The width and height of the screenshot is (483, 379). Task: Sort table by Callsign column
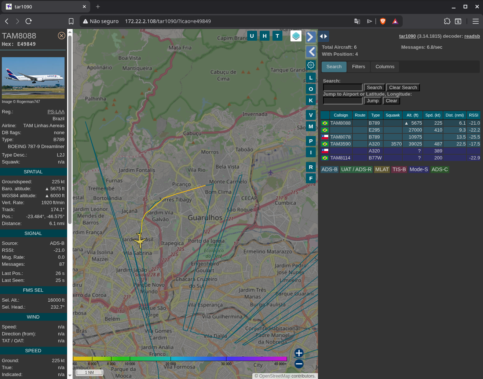[x=341, y=115]
